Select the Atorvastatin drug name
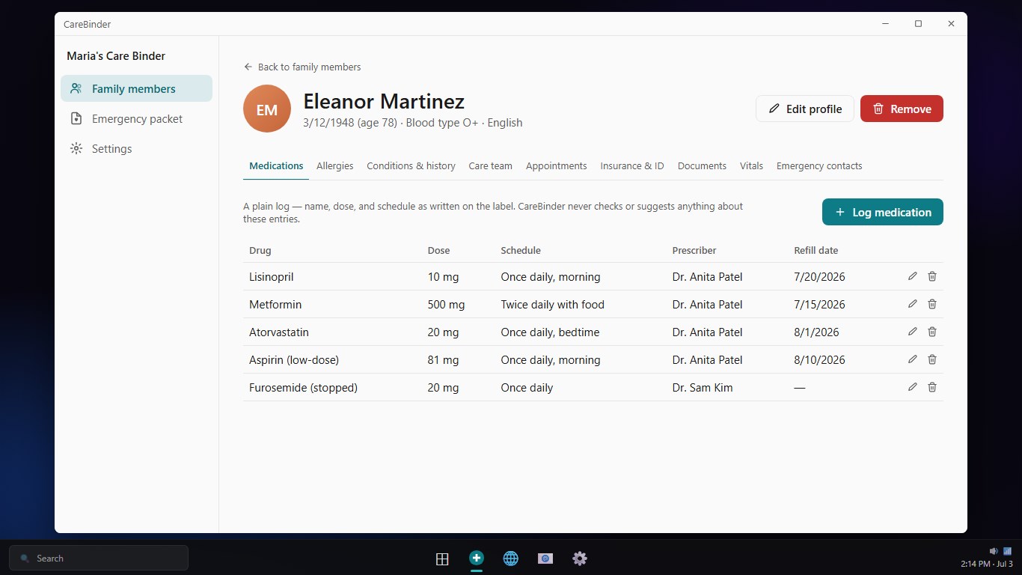Screen dimensions: 1022x575 pyautogui.click(x=279, y=332)
